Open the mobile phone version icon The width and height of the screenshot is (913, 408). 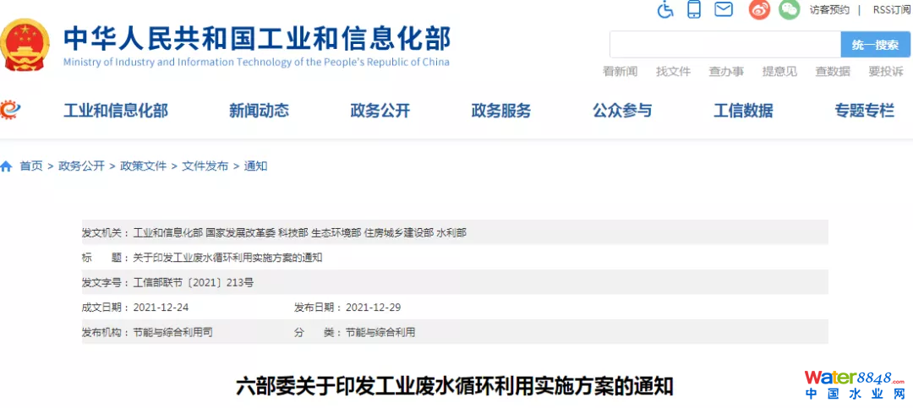pyautogui.click(x=694, y=10)
